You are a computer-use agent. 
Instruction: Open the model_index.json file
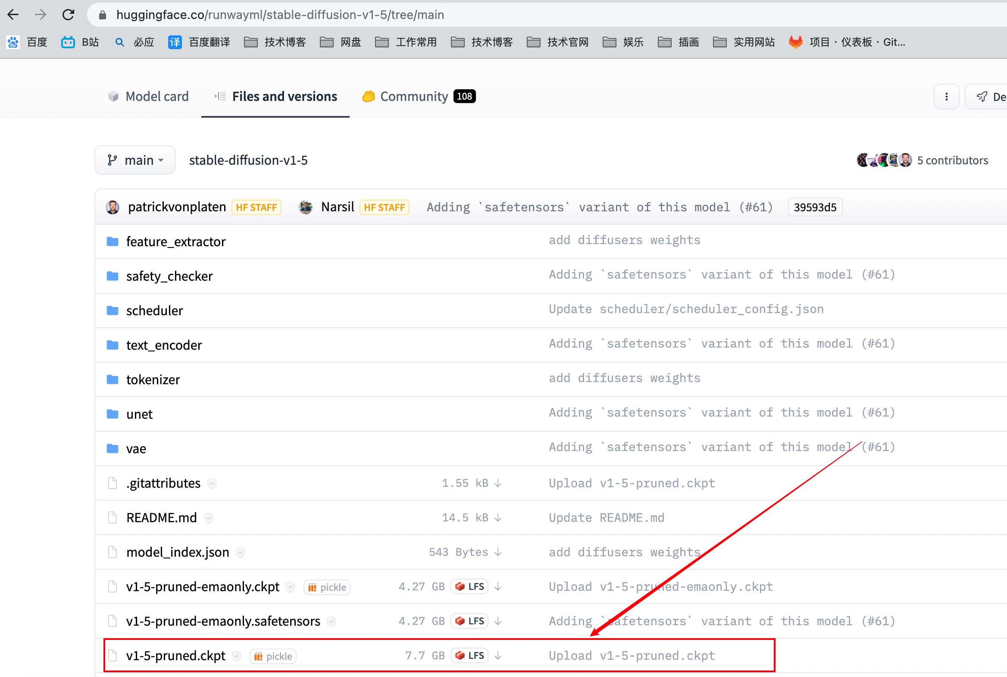178,552
